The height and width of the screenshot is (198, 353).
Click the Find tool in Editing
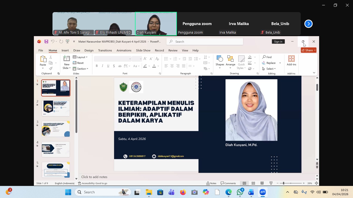tap(267, 57)
